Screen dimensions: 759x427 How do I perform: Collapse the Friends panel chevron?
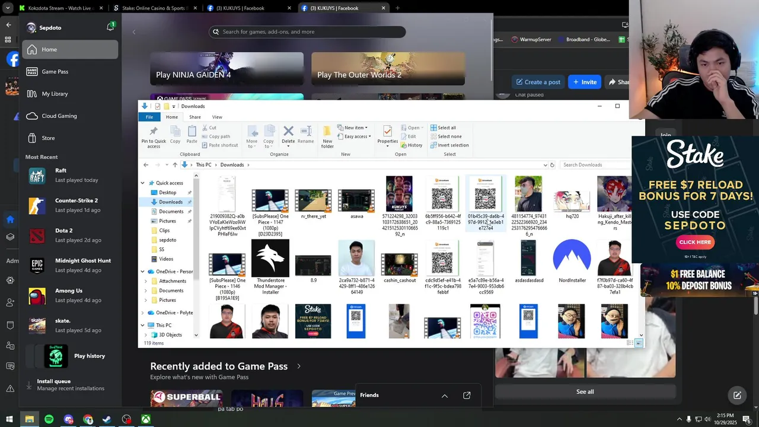pyautogui.click(x=445, y=396)
